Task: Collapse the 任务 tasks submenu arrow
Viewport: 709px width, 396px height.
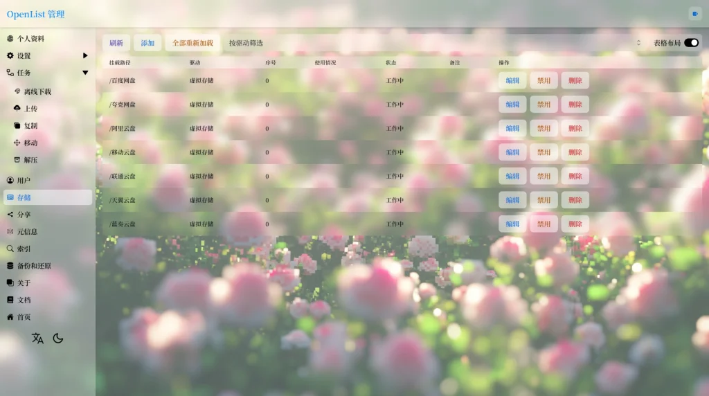Action: click(x=85, y=73)
